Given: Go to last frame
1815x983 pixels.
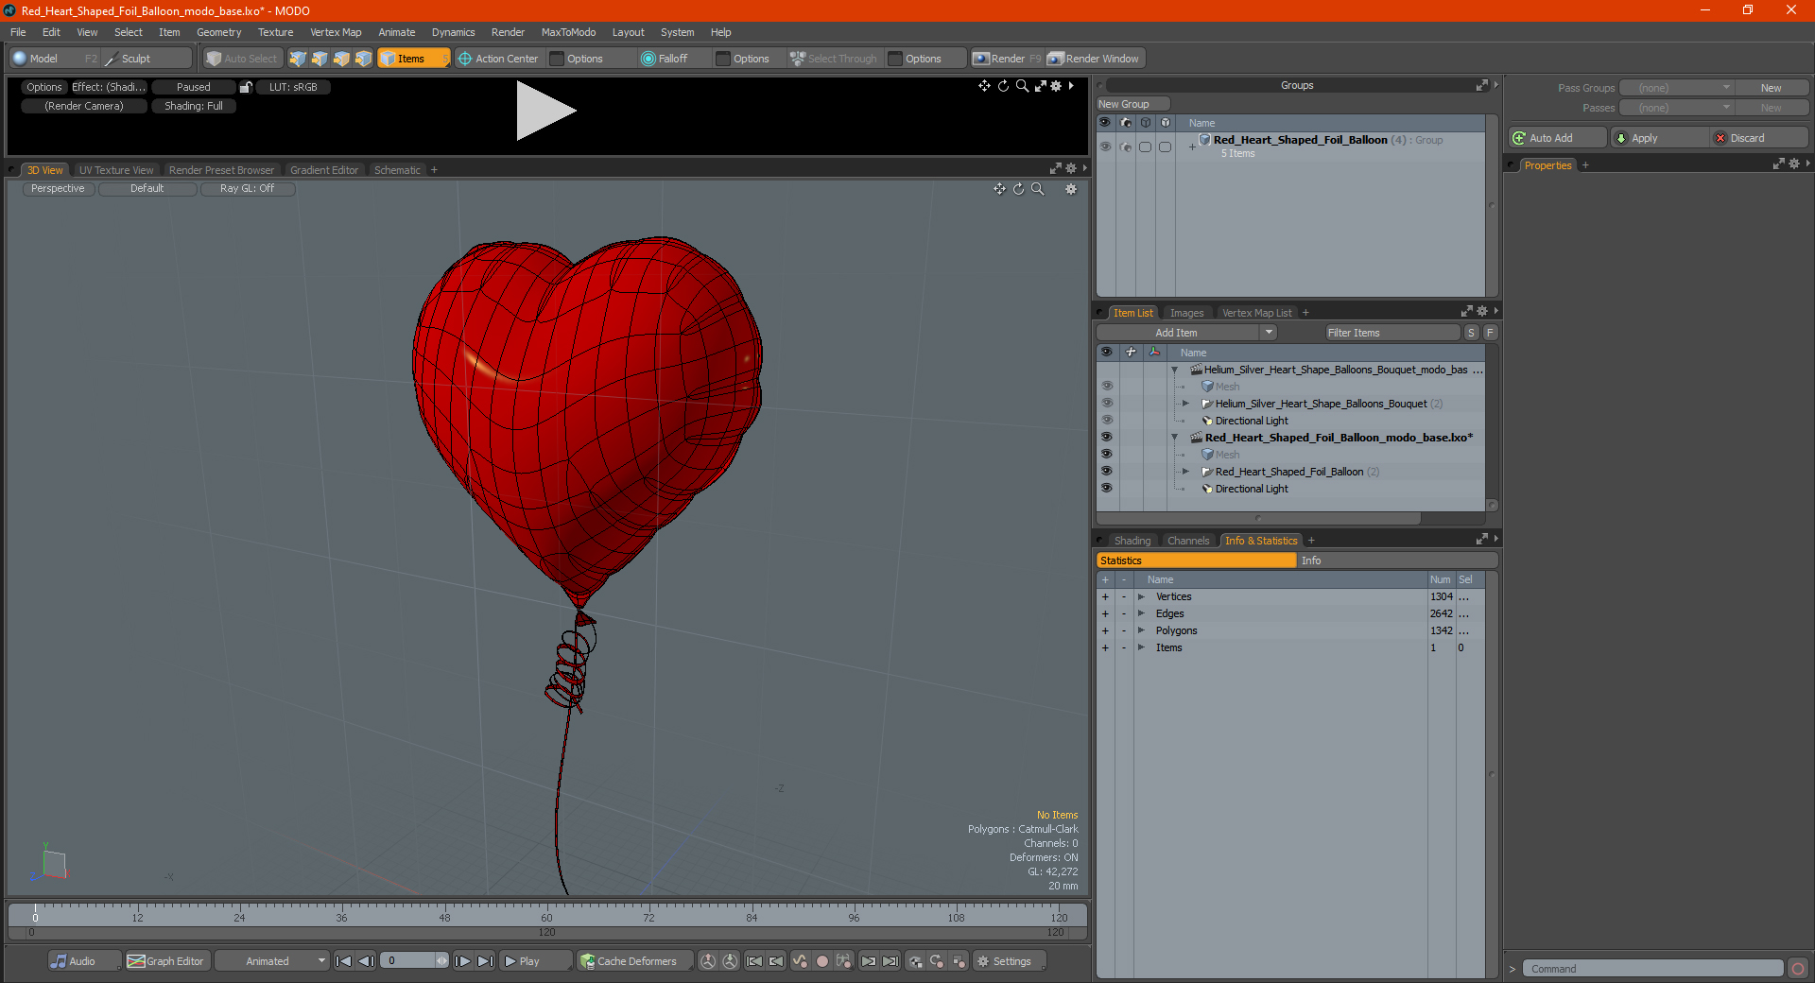Looking at the screenshot, I should [x=485, y=961].
